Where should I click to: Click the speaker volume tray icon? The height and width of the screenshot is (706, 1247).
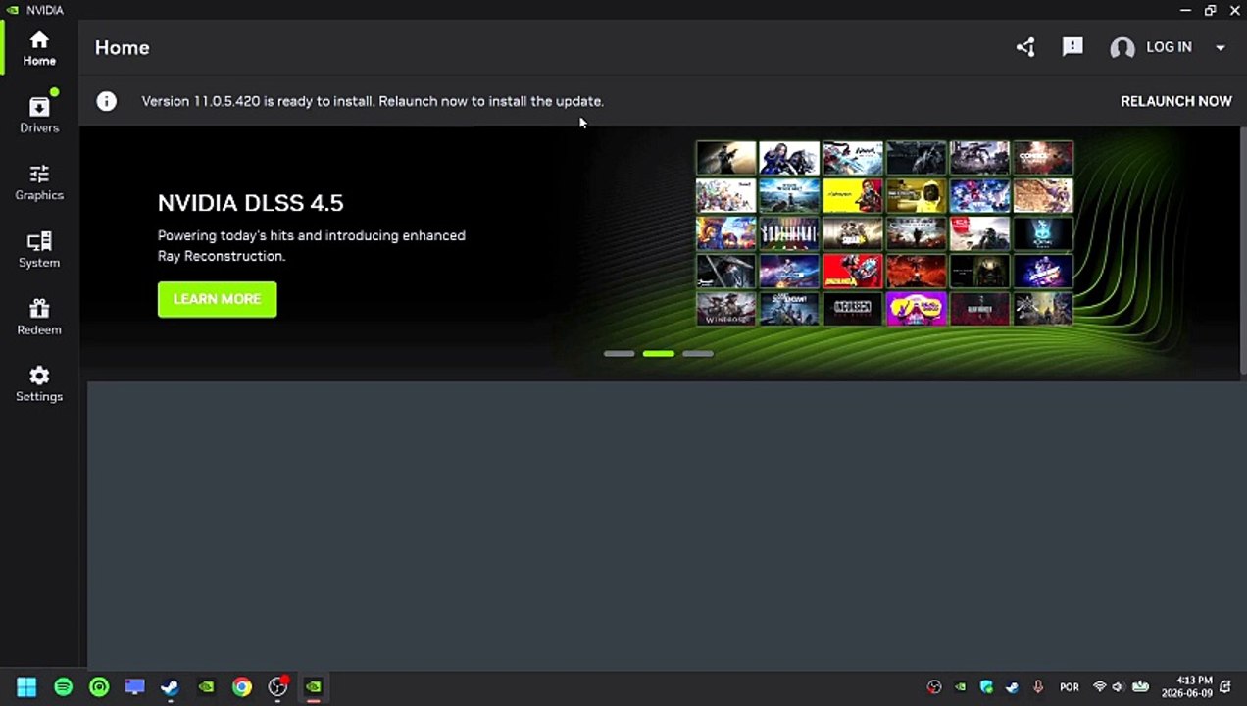(1119, 687)
